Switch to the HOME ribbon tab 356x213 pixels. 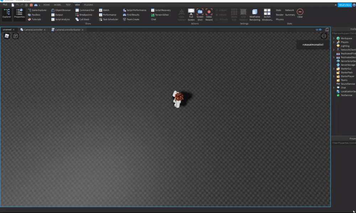point(47,5)
